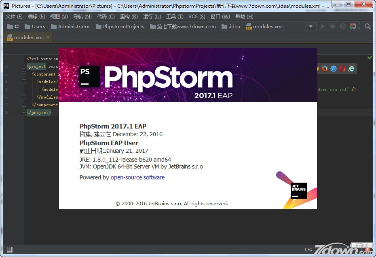This screenshot has height=257, width=376.
Task: Open the 代码 (C) menu
Action: point(106,16)
